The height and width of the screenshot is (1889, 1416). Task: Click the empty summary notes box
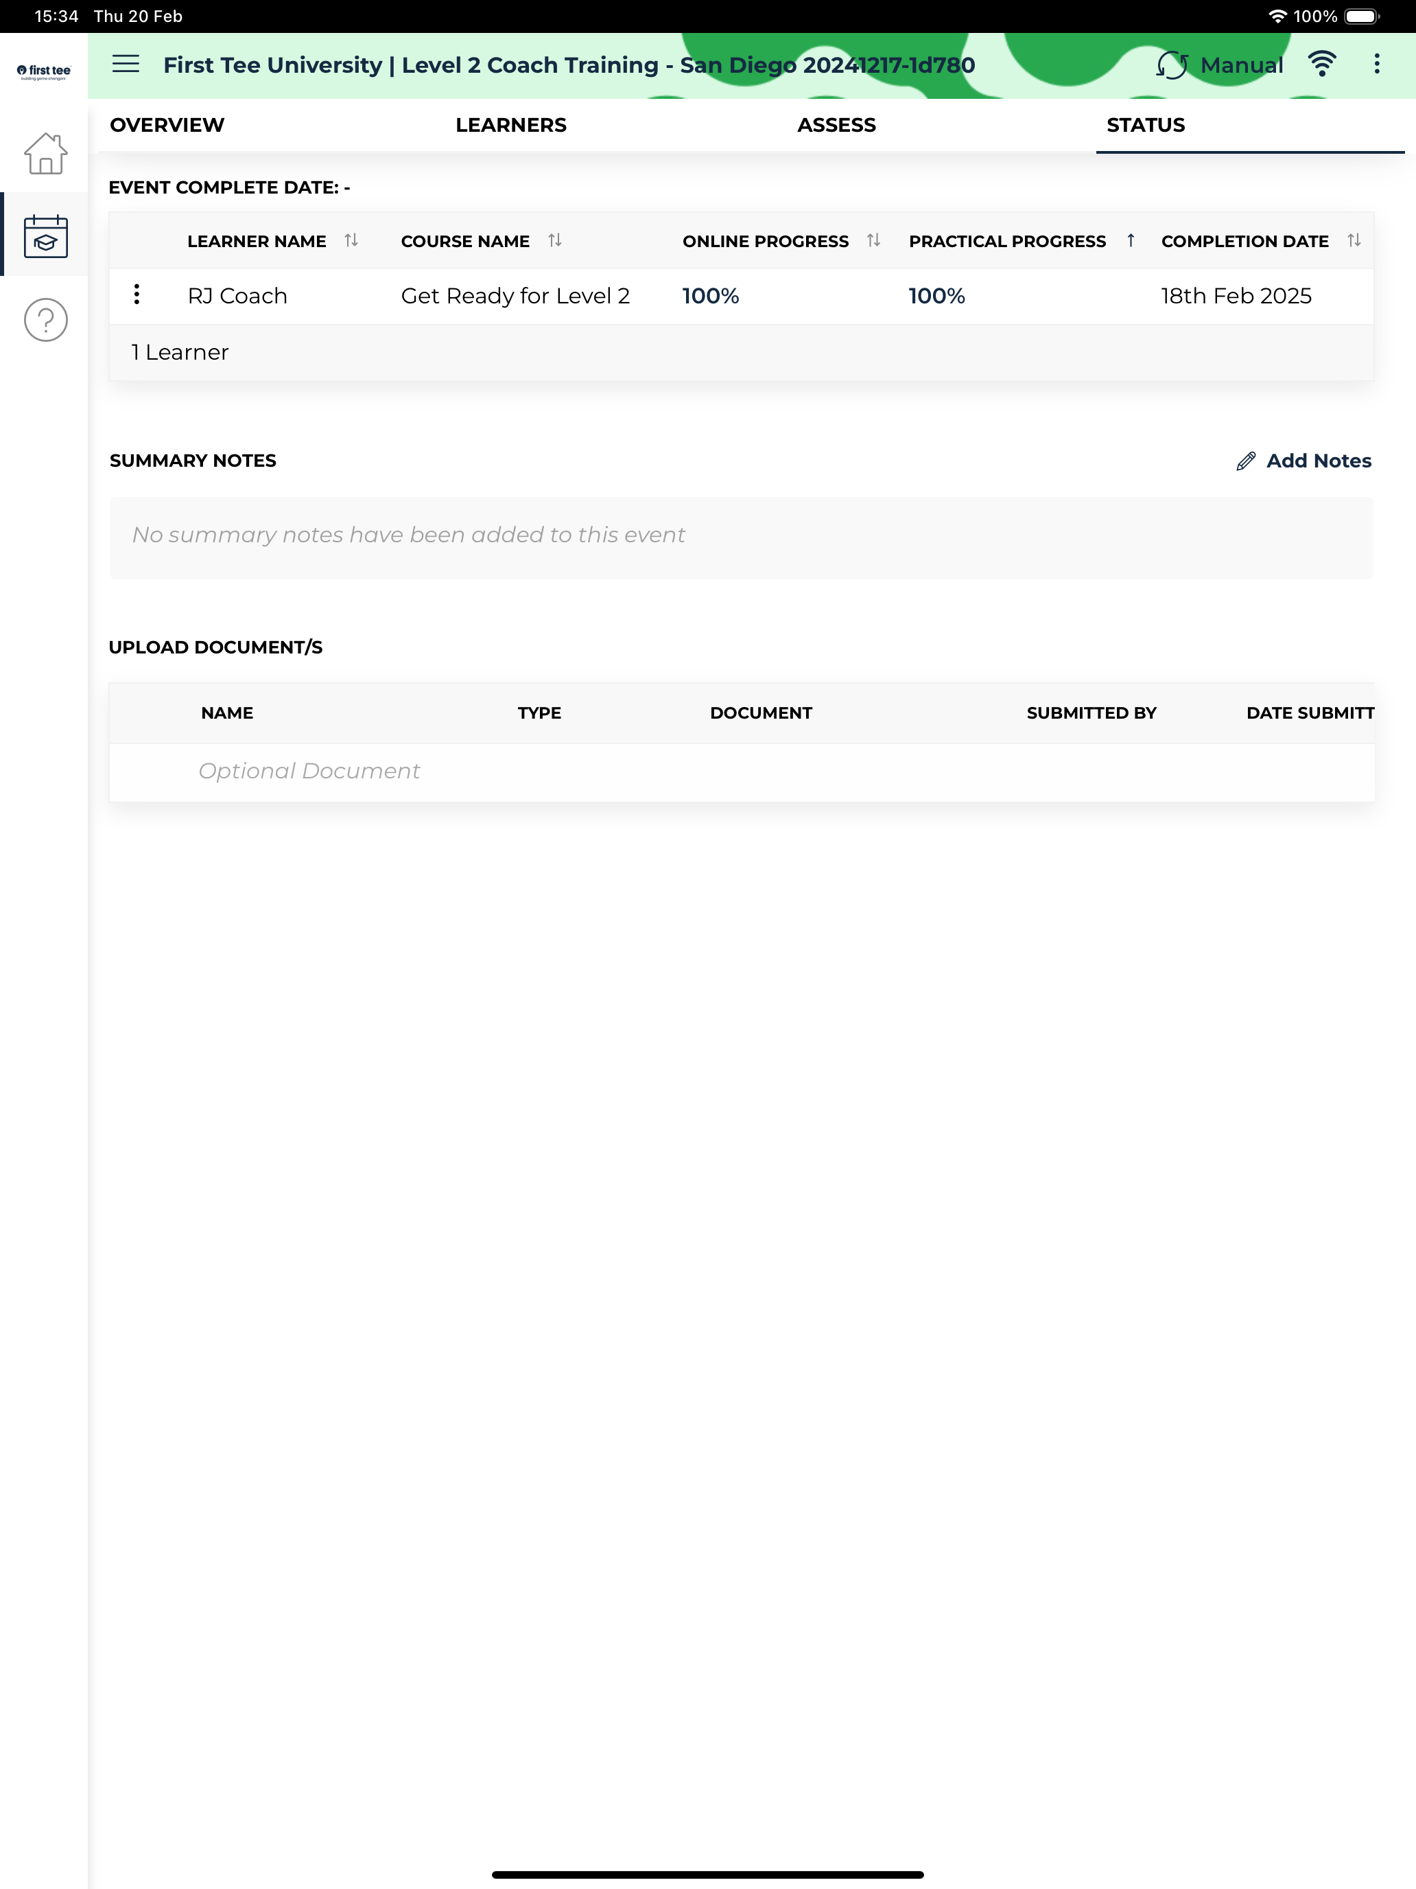(741, 538)
